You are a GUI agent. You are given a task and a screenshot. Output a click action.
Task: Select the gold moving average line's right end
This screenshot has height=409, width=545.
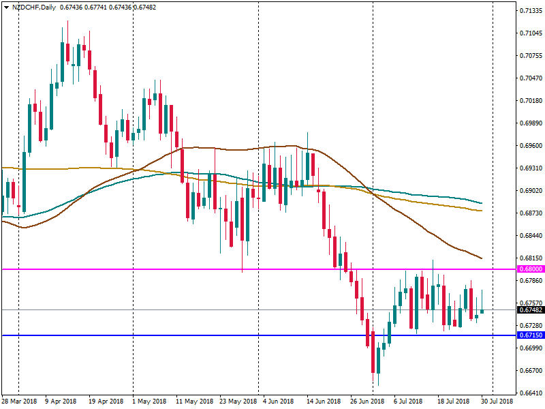coord(481,211)
